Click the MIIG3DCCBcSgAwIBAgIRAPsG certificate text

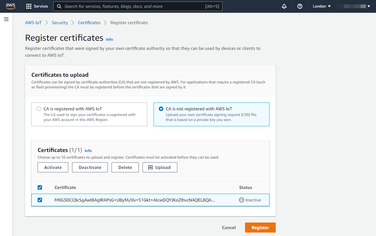[135, 200]
